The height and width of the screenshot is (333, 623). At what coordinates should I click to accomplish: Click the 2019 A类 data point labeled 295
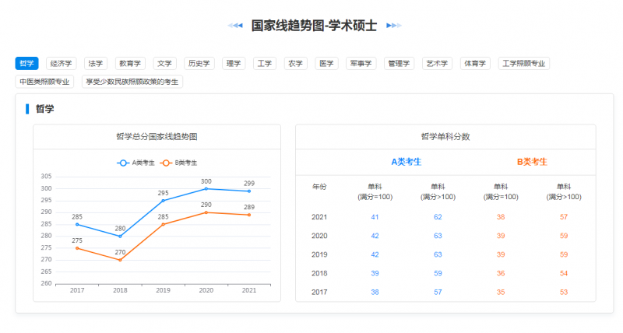coord(163,201)
